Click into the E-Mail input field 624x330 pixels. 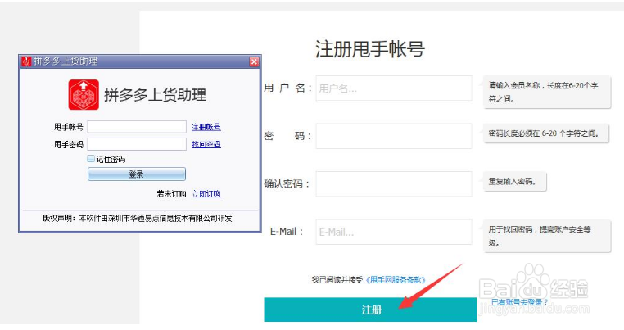pyautogui.click(x=394, y=232)
